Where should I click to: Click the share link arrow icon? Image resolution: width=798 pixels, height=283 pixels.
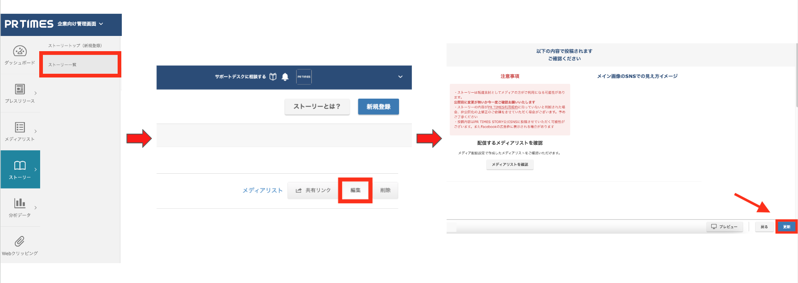298,190
